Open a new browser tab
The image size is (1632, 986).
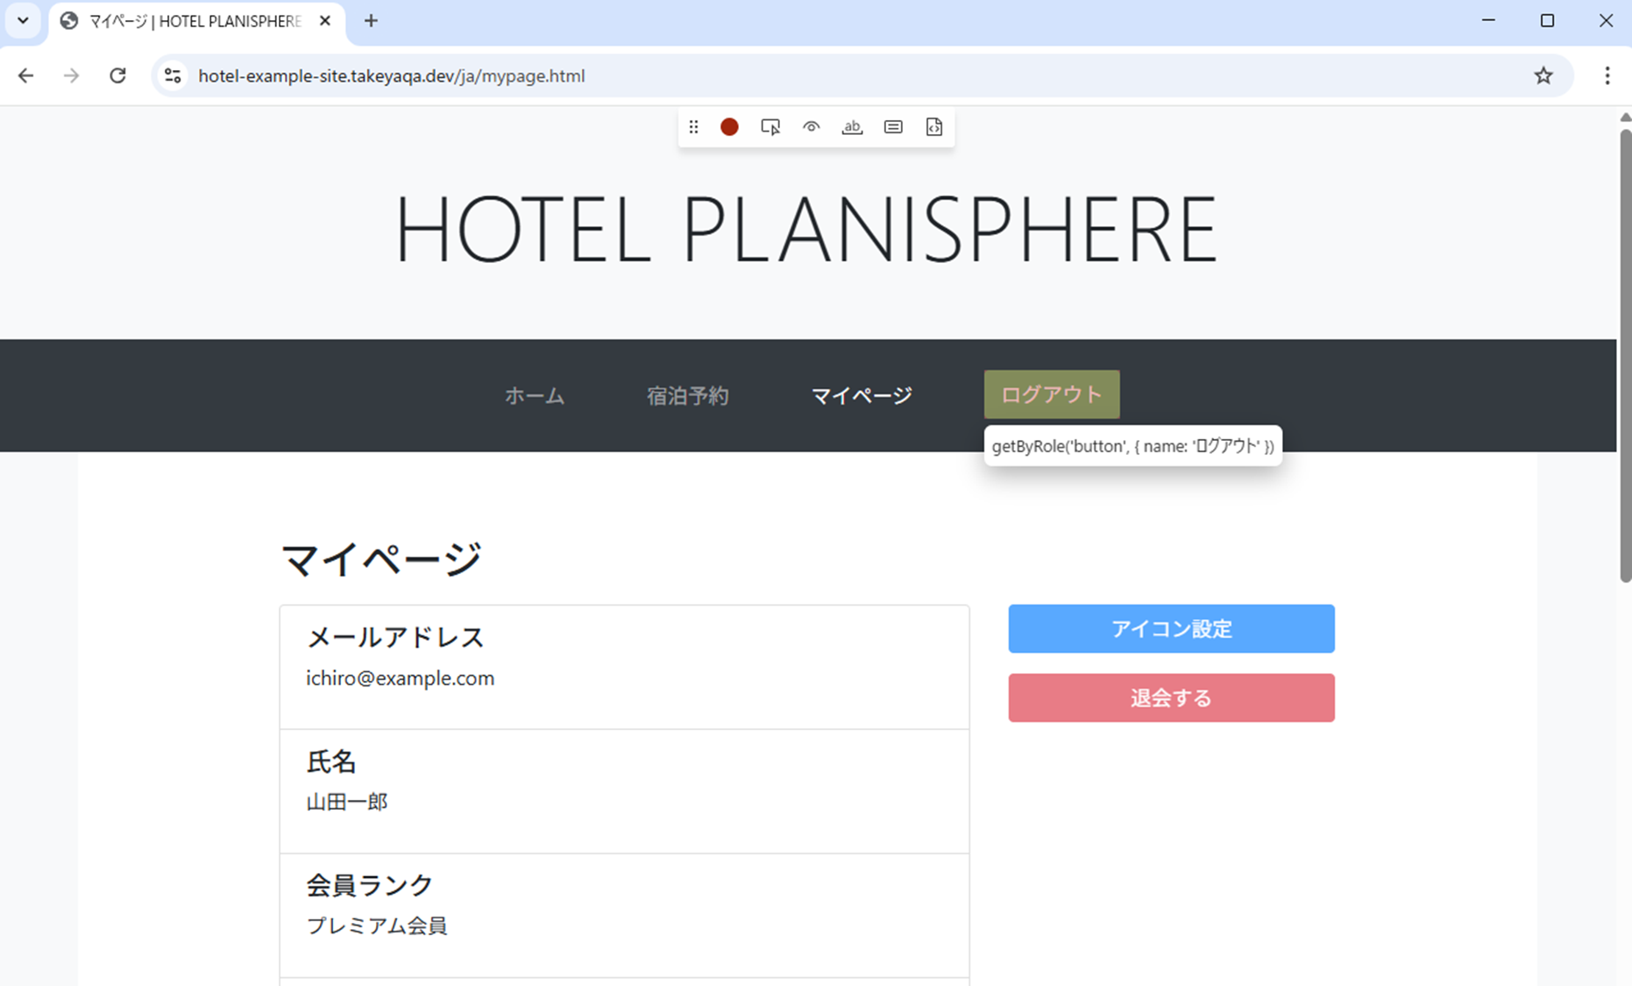point(371,21)
